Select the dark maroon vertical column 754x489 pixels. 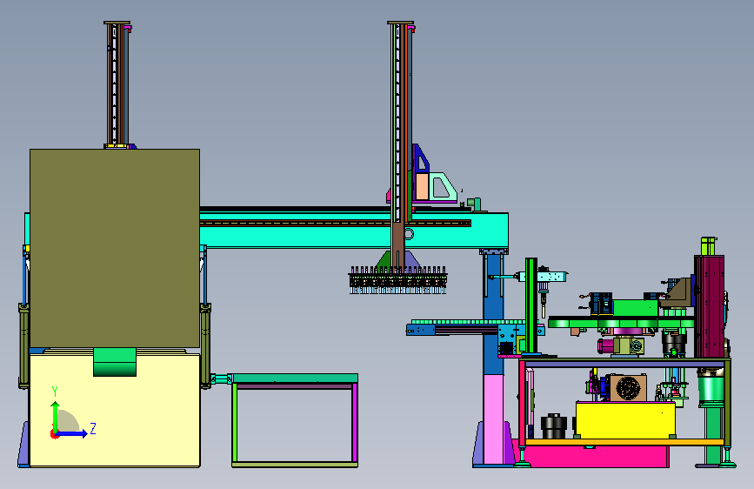tap(710, 306)
